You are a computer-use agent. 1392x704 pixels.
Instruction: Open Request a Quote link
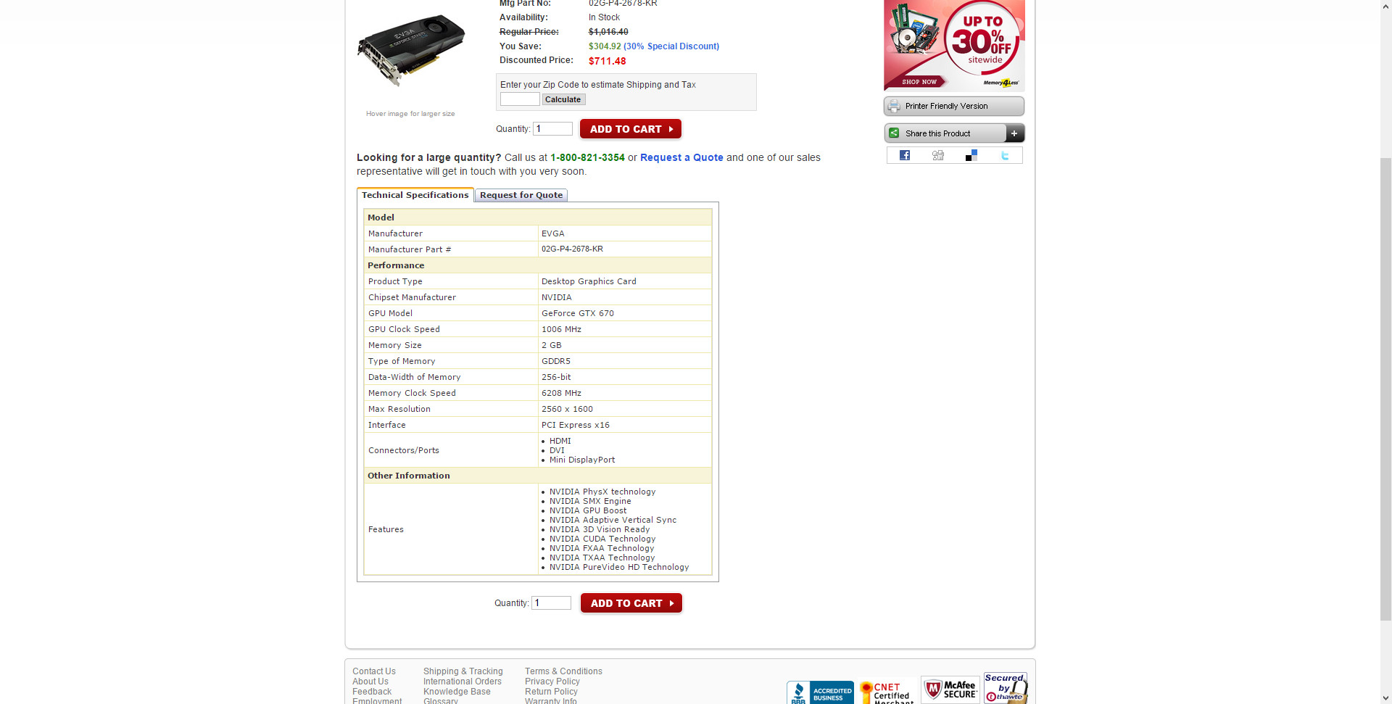681,157
